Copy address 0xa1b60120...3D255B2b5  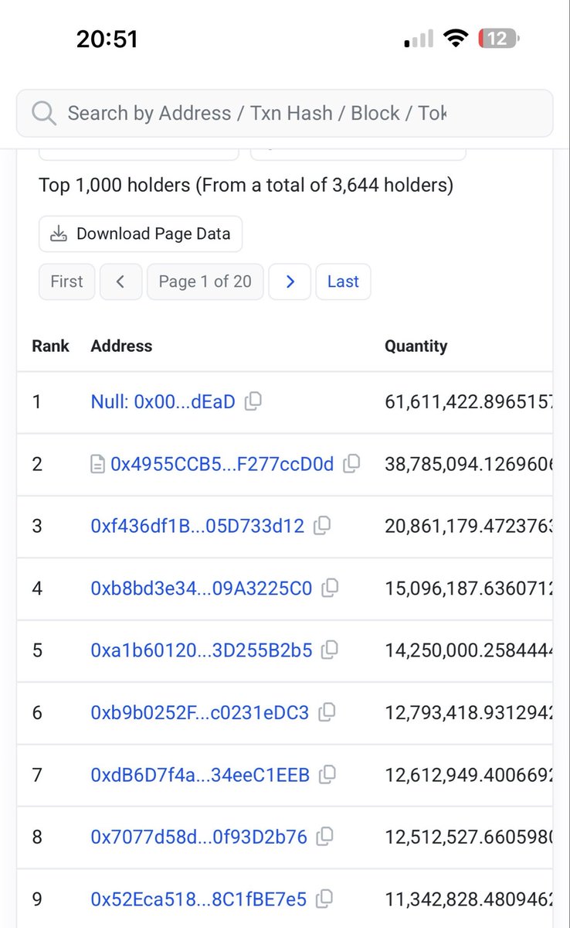point(330,650)
